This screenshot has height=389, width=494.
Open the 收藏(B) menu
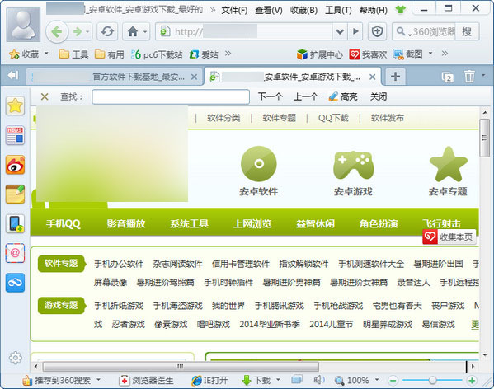coord(303,11)
